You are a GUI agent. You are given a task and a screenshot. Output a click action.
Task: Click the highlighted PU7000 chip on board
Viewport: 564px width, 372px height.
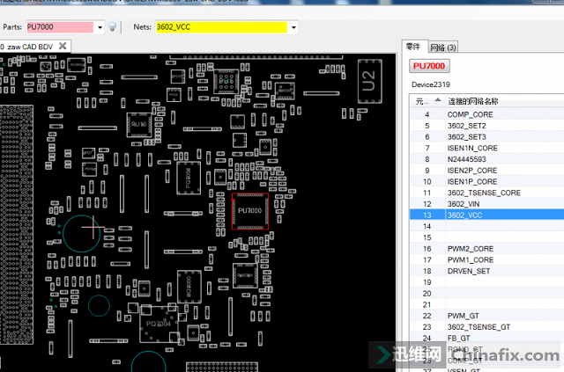tap(250, 211)
